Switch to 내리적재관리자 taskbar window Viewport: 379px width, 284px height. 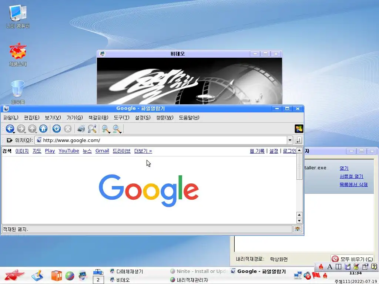point(189,280)
